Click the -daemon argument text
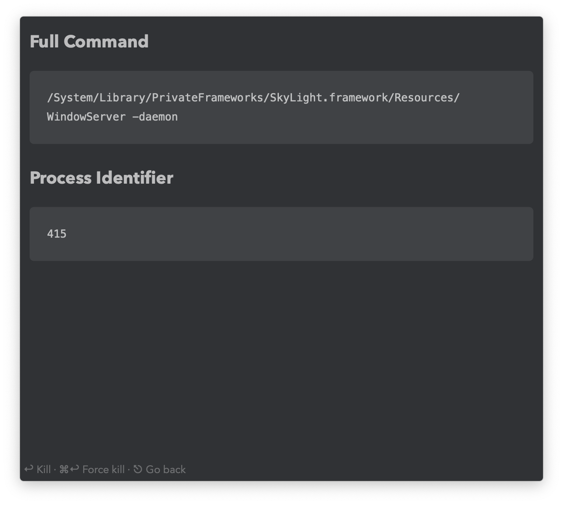The image size is (563, 514). 155,117
